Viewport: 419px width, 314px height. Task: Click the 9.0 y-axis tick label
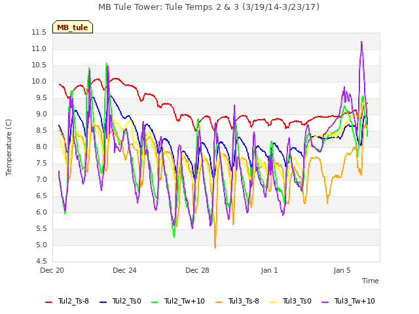[x=41, y=114]
